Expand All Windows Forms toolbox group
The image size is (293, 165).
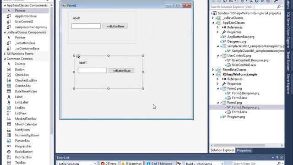click(5, 54)
